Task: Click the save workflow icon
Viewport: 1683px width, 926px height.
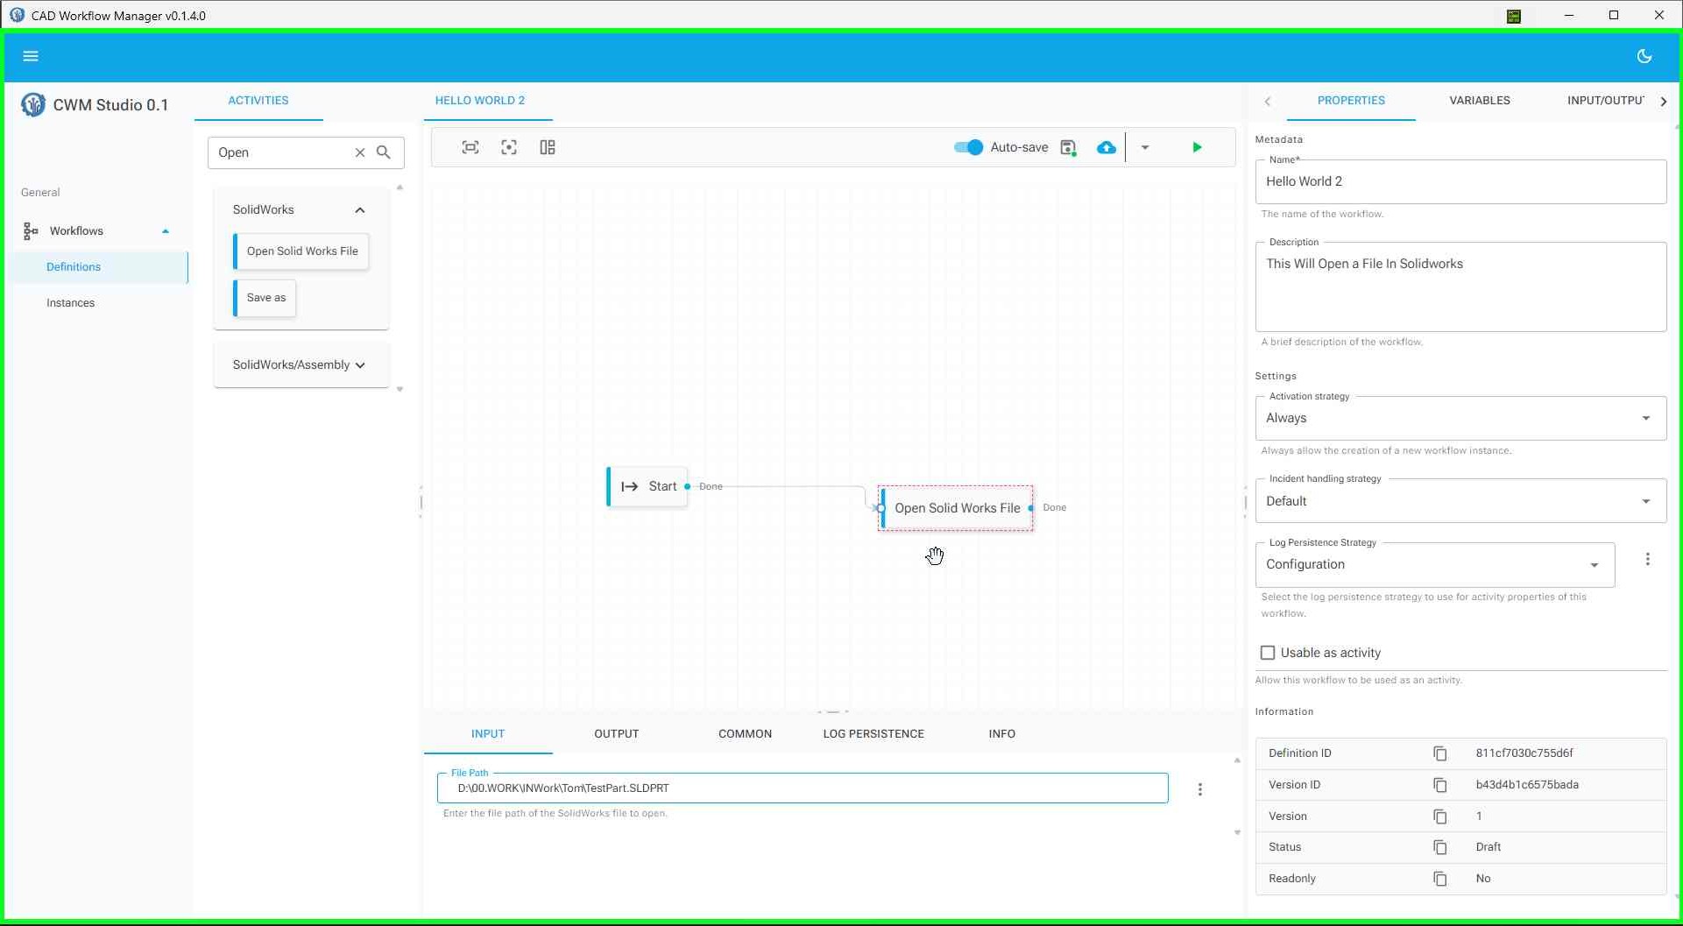Action: [1068, 147]
